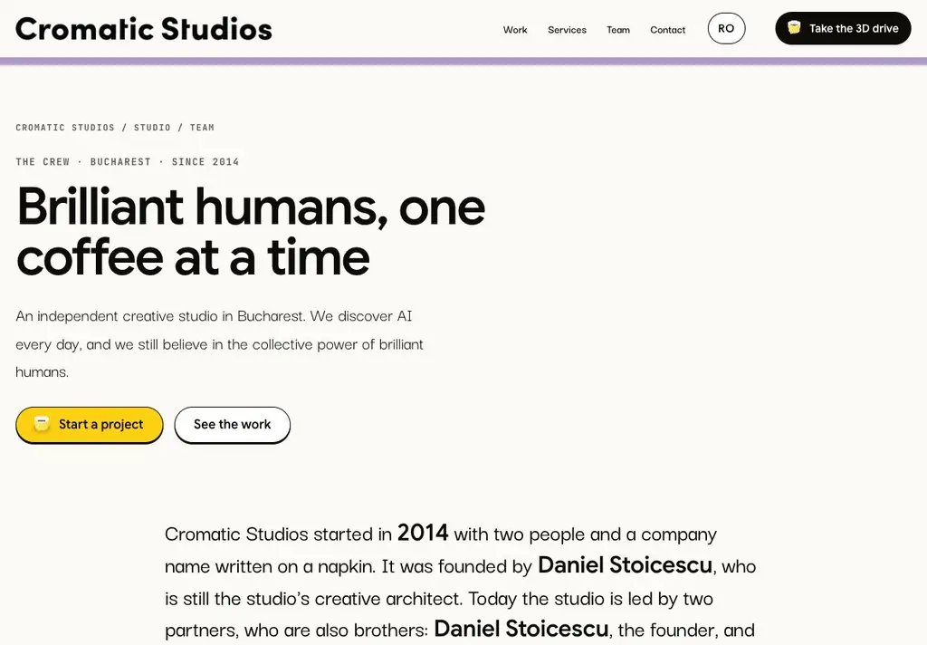Screen dimensions: 927x645
Task: Go to the Team page link
Action: pyautogui.click(x=618, y=30)
